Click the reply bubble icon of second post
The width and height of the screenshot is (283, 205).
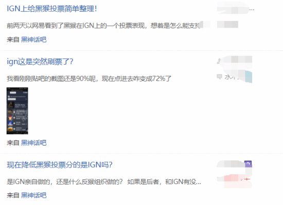219,77
